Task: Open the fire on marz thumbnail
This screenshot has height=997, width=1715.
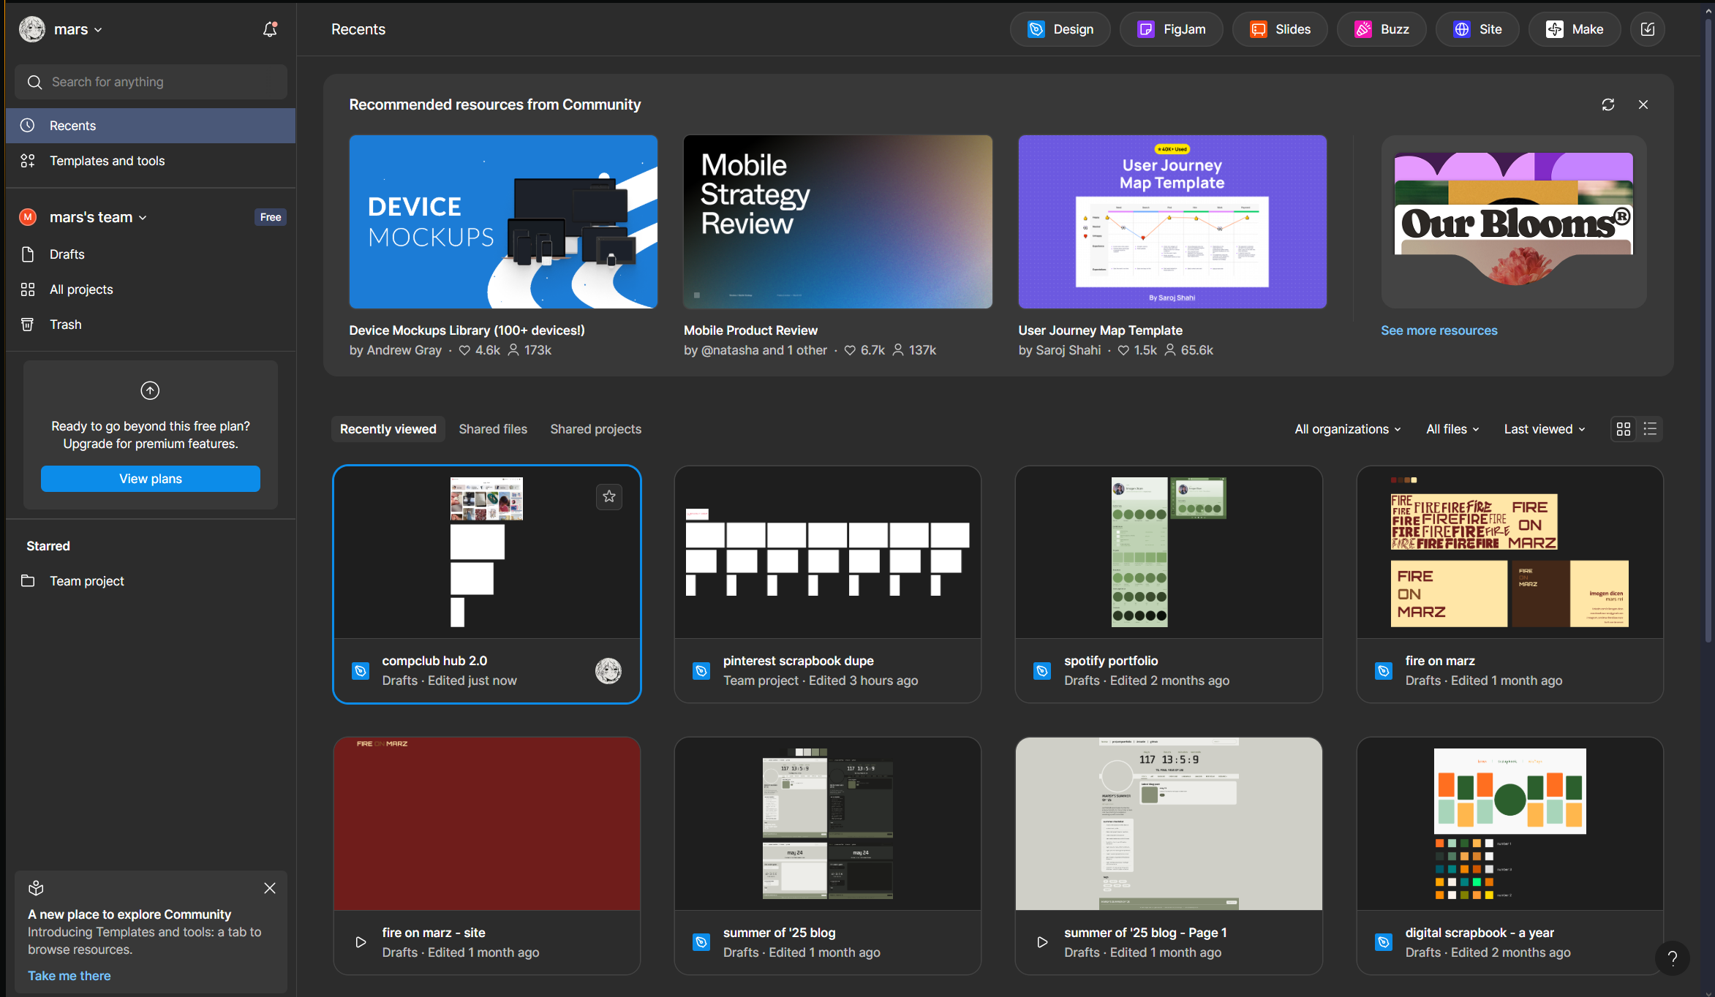Action: [1509, 553]
